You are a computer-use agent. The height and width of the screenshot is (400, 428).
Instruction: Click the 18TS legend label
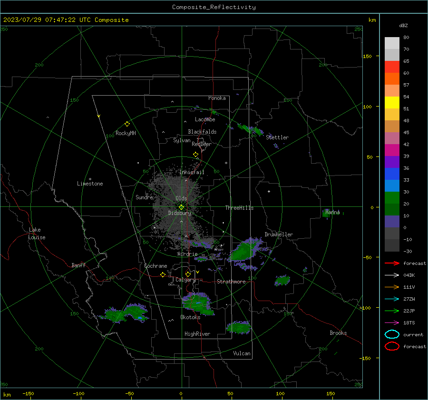pyautogui.click(x=409, y=323)
